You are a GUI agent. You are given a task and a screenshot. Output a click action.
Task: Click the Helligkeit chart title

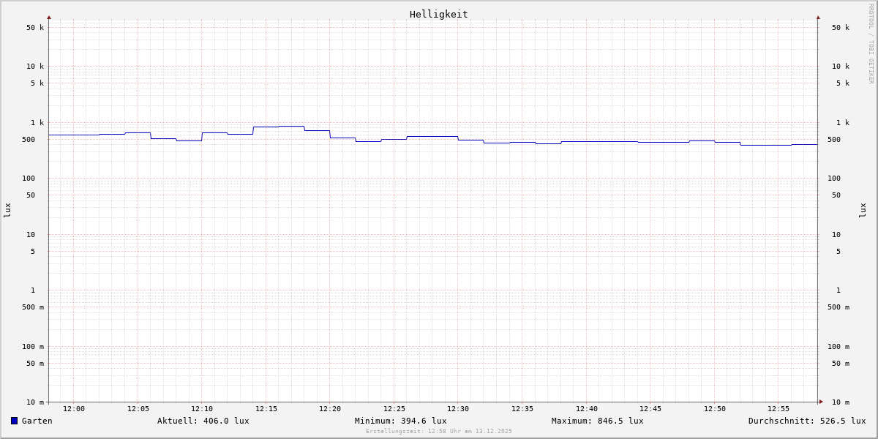(x=438, y=14)
